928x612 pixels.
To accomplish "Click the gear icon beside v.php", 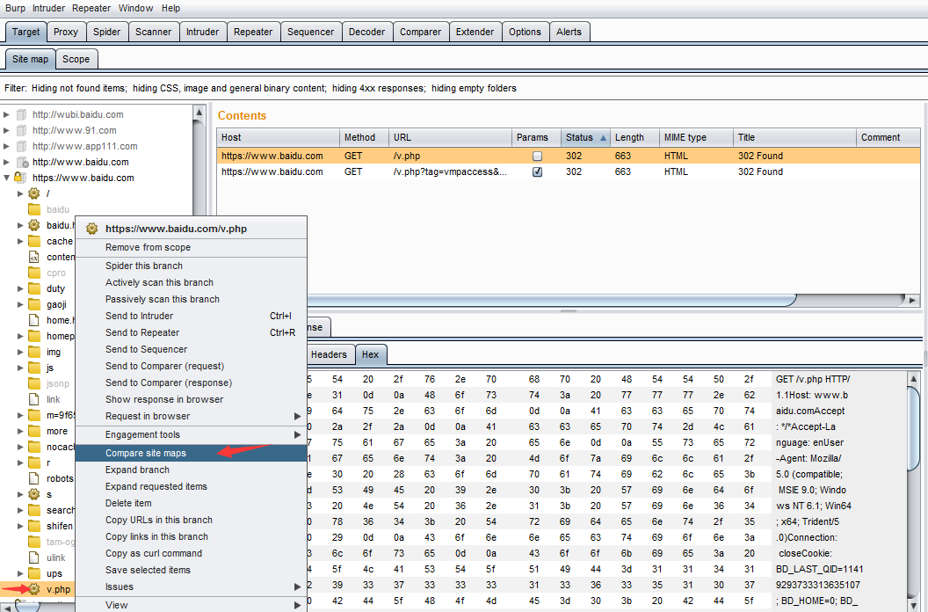I will pos(34,589).
